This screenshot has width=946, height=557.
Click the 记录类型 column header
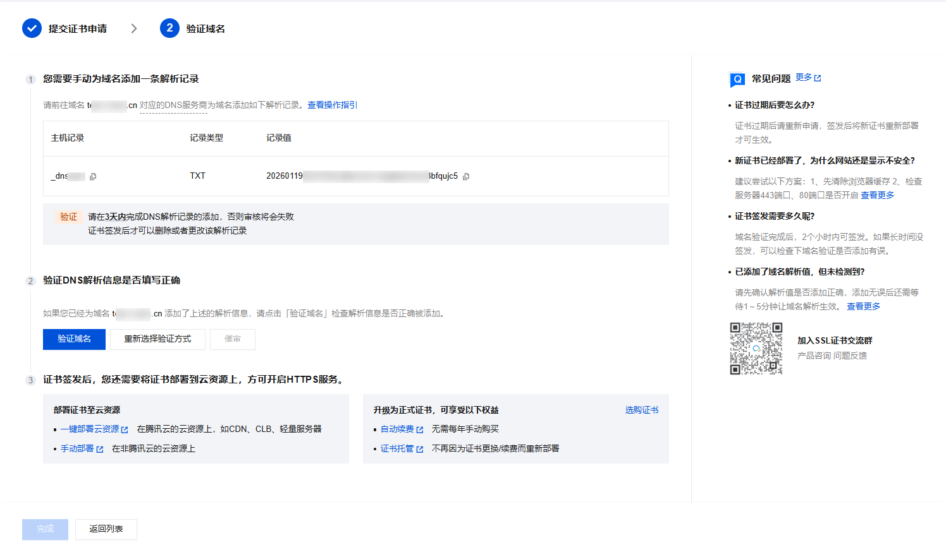207,138
